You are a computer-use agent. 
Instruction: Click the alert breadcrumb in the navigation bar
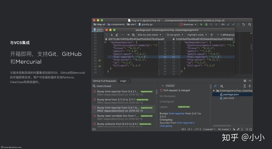point(131,24)
